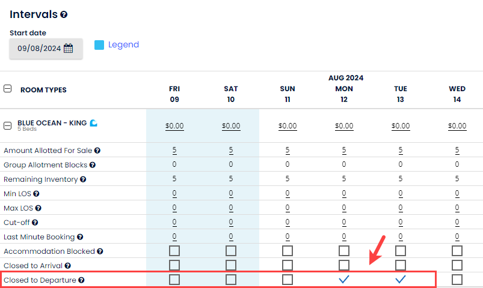This screenshot has width=483, height=288.
Task: Click the Last Minute Booking help icon
Action: click(x=80, y=237)
